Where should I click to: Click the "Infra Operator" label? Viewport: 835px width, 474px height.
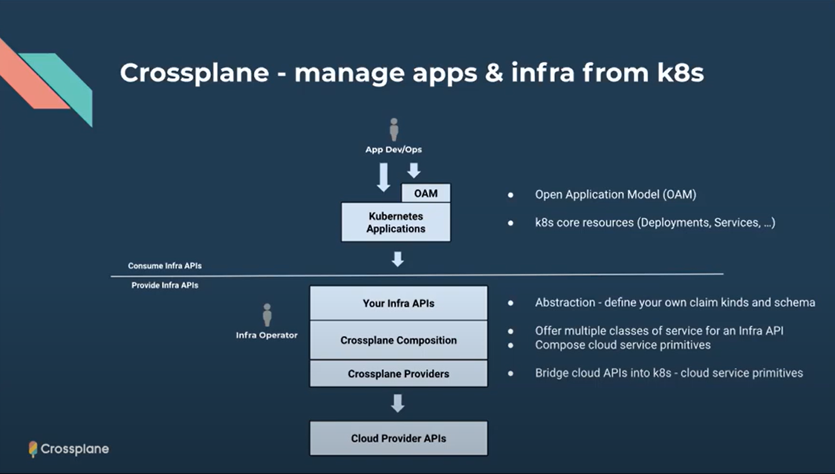(x=267, y=335)
